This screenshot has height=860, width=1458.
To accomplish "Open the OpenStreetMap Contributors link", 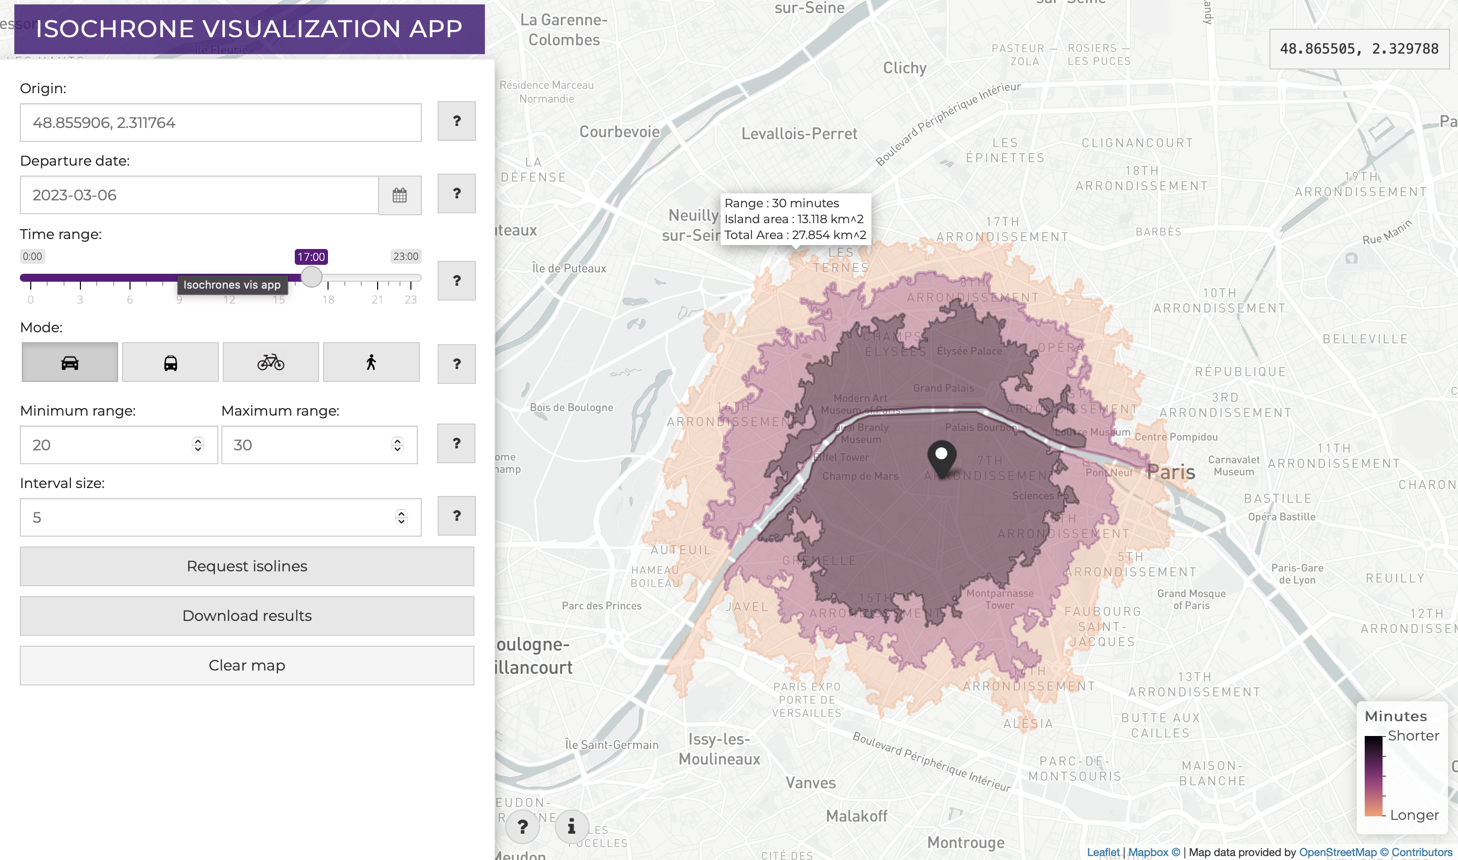I will click(x=1376, y=852).
